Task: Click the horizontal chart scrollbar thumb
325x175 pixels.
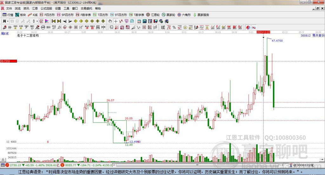Action: tap(197, 165)
